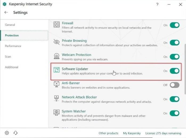Image resolution: width=186 pixels, height=138 pixels.
Task: Click the Software Updater refresh icon
Action: pos(56,70)
